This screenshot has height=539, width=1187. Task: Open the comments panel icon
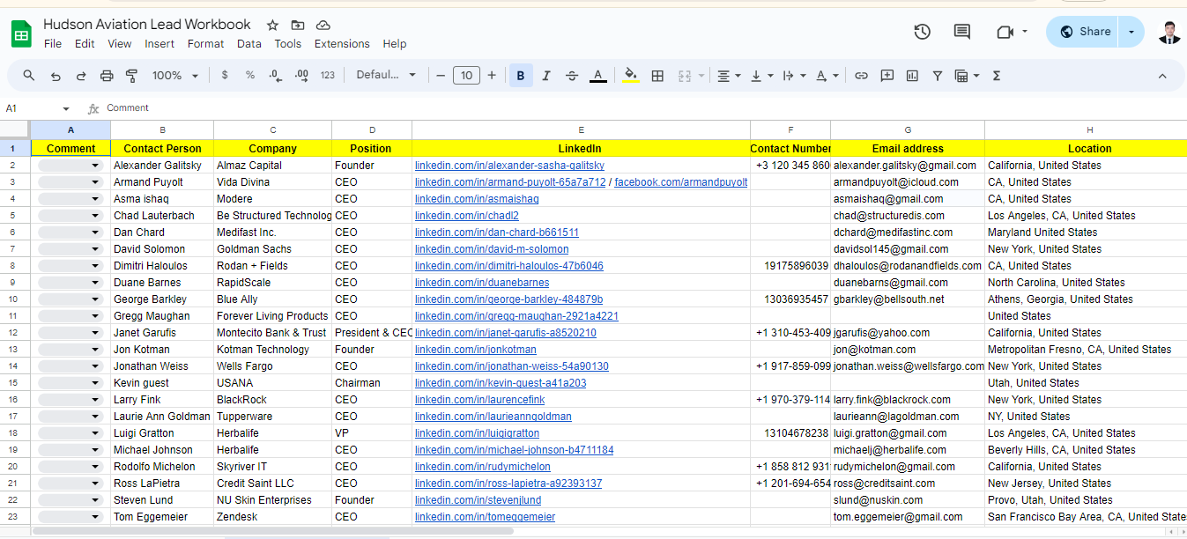962,32
